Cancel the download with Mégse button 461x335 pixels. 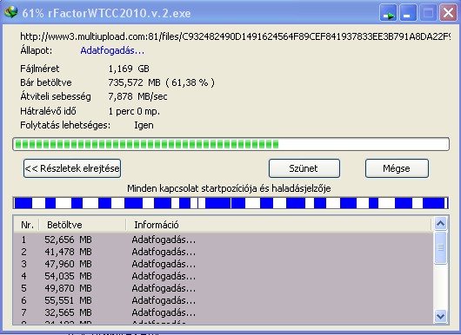point(397,168)
